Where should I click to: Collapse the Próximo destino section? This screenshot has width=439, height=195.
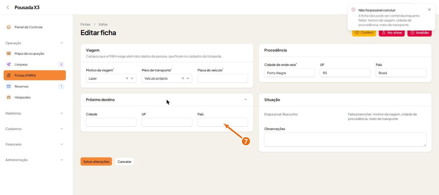[x=246, y=100]
